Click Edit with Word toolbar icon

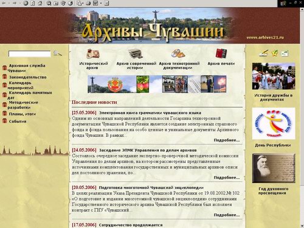tap(95, 3)
